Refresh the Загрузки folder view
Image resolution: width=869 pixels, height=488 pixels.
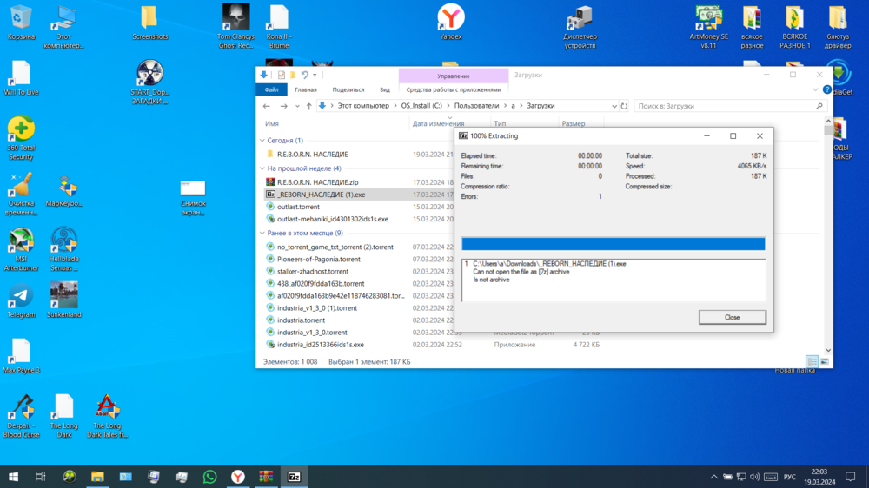click(624, 106)
